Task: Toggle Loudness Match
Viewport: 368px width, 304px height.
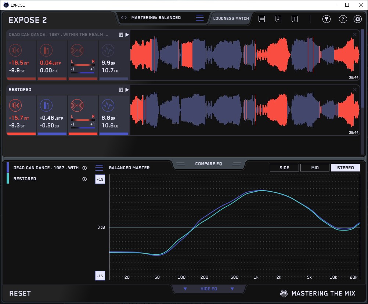Action: click(x=231, y=18)
